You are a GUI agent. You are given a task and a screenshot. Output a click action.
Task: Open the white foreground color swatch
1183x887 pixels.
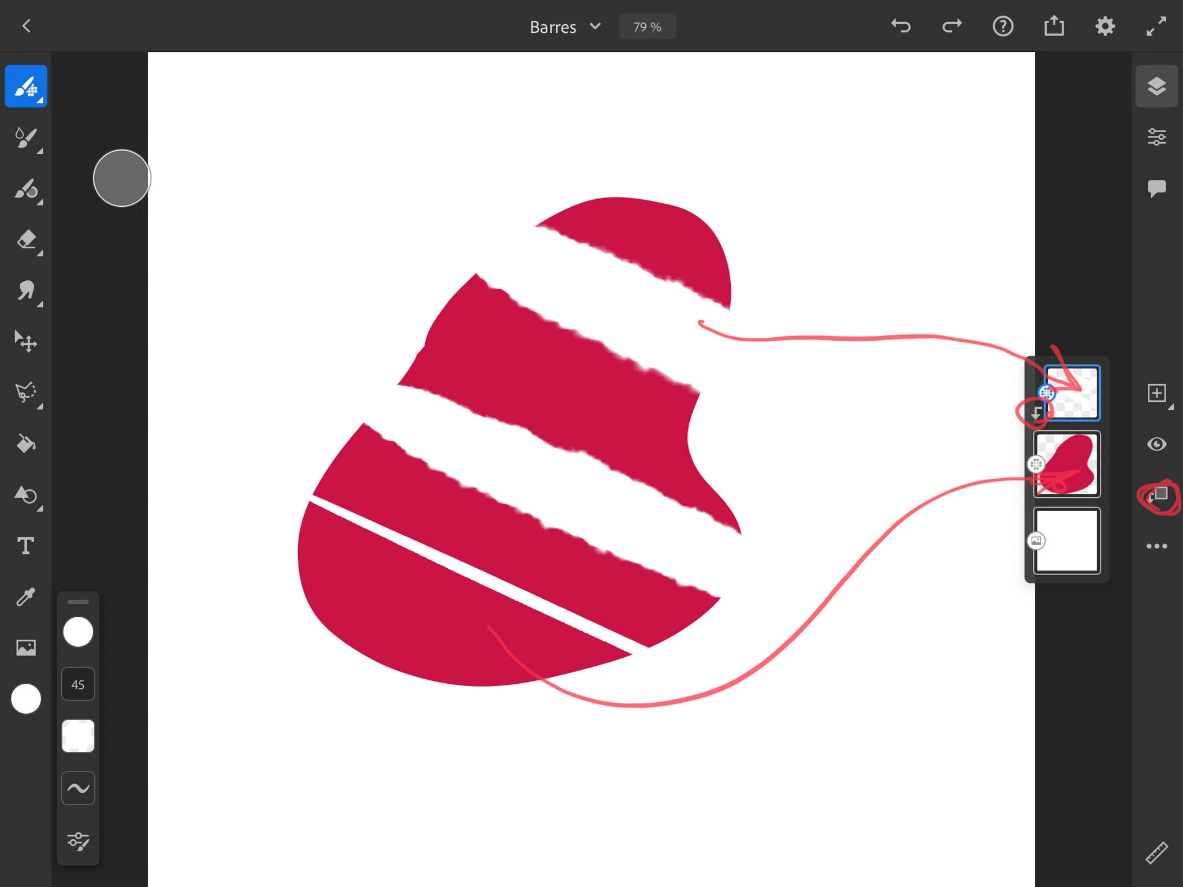[26, 699]
